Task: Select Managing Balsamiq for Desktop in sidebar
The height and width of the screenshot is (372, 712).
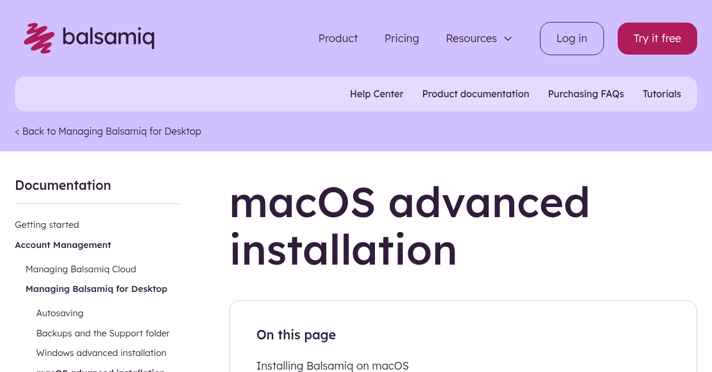Action: click(96, 288)
